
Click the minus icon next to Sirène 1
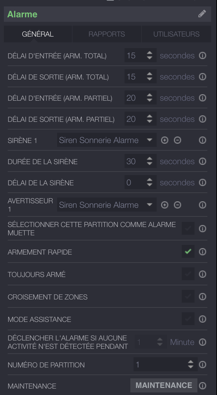(x=178, y=140)
